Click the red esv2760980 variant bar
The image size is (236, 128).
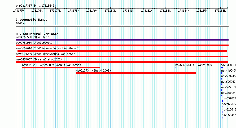122,45
